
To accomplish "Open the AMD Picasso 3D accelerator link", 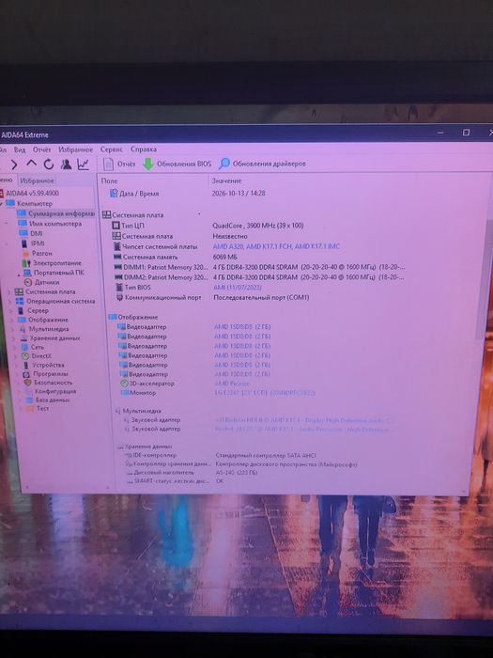I will (x=232, y=384).
